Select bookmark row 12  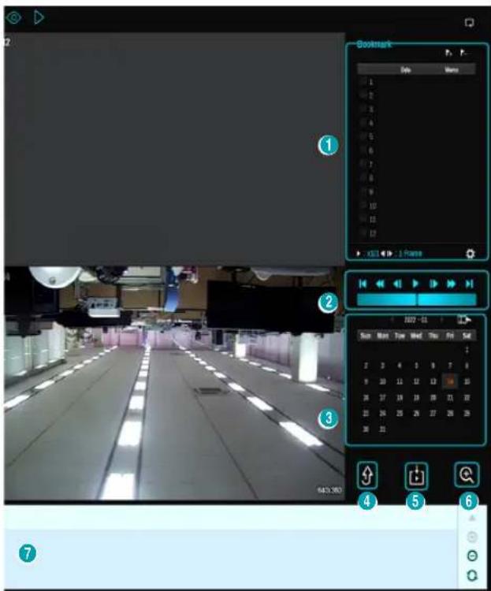click(x=417, y=233)
